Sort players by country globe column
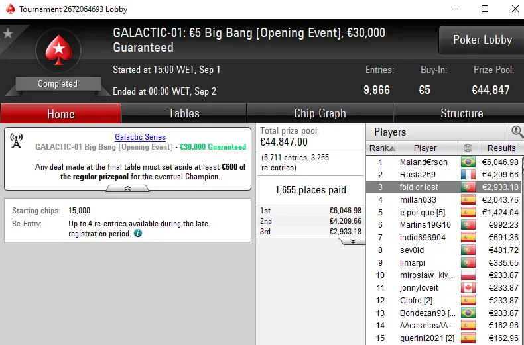The image size is (524, 345). [468, 148]
